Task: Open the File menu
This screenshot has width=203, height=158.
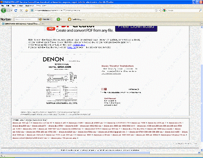Action: [x=3, y=6]
